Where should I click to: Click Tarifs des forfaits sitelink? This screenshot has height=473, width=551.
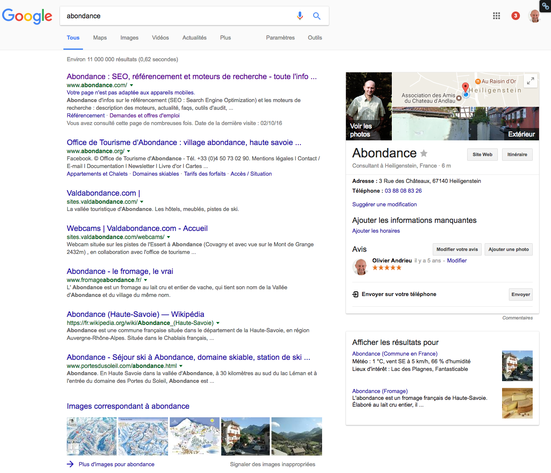tap(205, 174)
